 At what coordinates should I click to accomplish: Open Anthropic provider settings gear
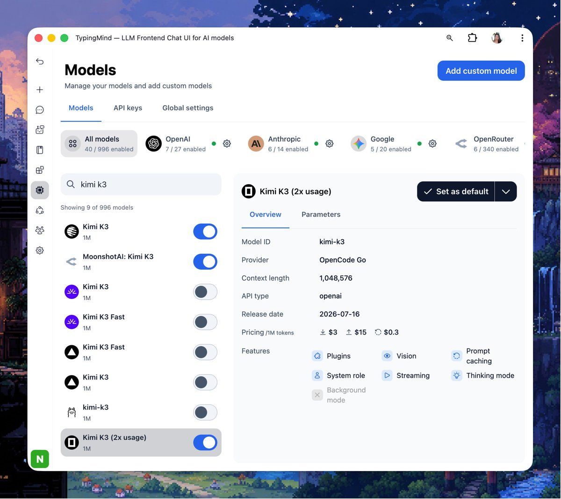[x=330, y=143]
